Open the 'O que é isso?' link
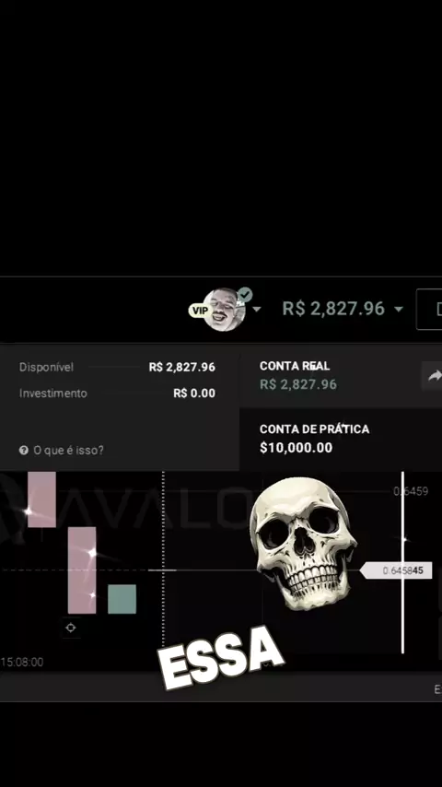442x787 pixels. [x=68, y=451]
